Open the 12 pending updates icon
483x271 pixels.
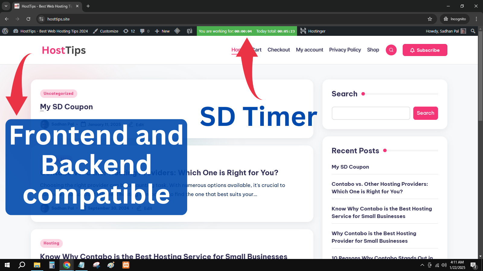(x=129, y=31)
